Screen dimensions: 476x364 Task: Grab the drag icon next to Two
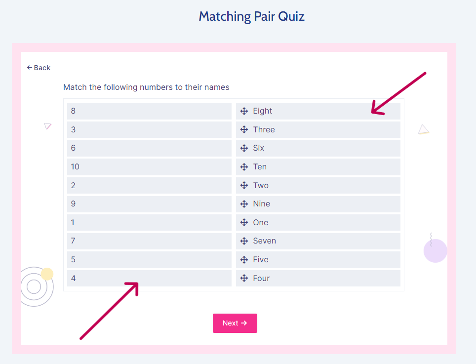point(244,185)
